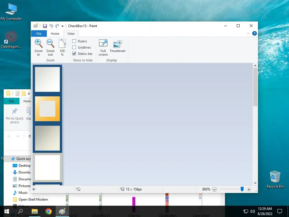Collapse the ribbon with the chevron arrow
The image size is (289, 217).
[248, 33]
